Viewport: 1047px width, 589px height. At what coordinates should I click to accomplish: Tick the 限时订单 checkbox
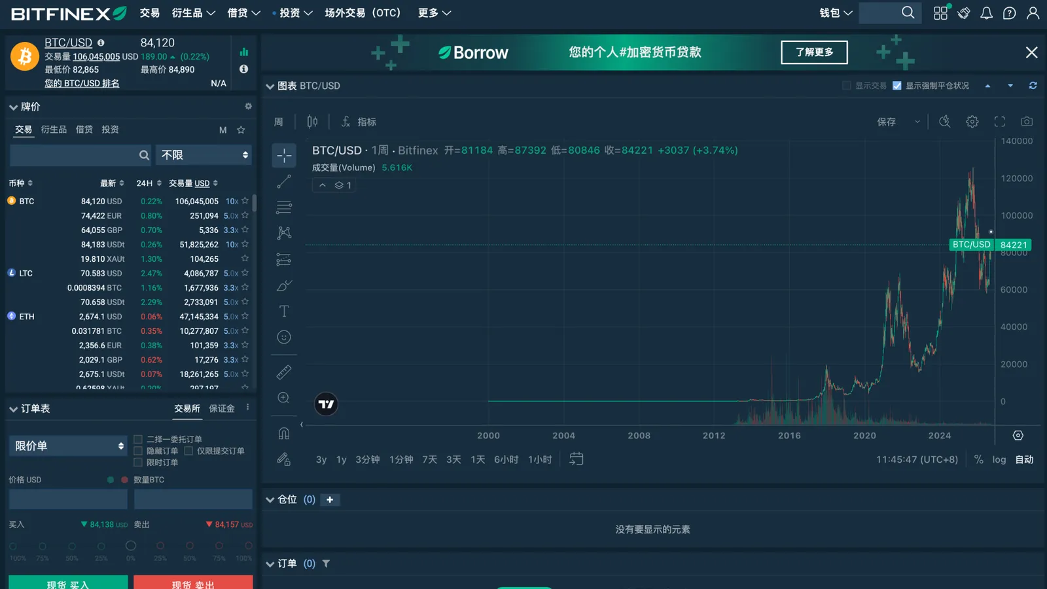pos(138,463)
